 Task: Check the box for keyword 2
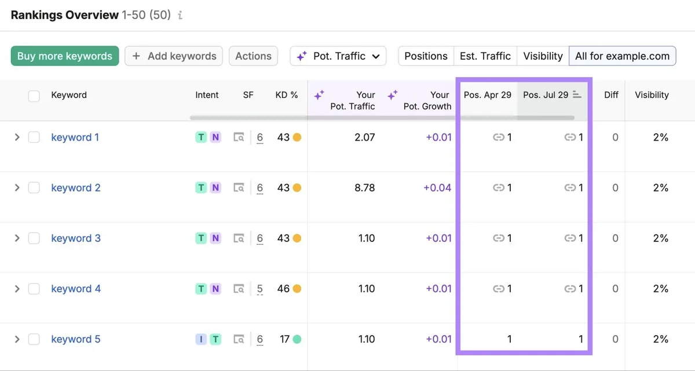point(34,188)
